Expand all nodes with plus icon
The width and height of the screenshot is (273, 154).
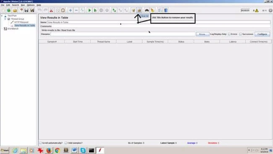70,10
